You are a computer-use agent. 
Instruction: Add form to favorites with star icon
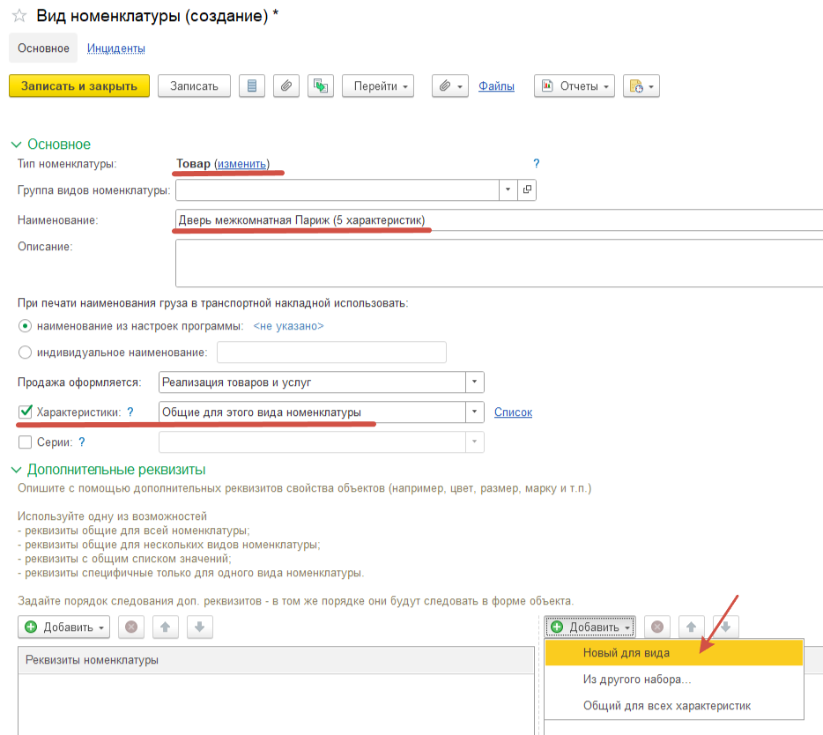19,16
